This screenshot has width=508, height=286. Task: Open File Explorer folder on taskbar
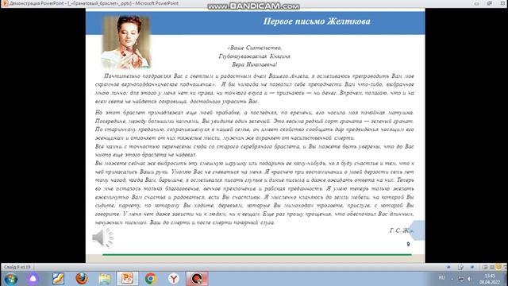click(104, 279)
